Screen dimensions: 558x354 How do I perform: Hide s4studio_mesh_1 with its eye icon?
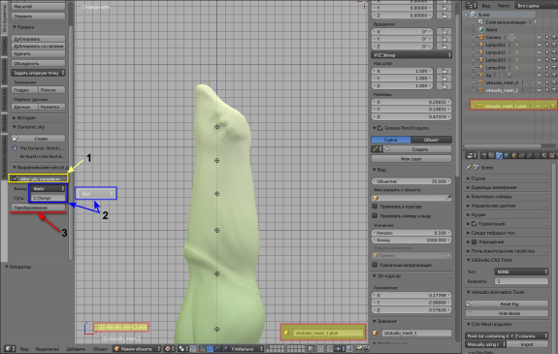pos(540,90)
